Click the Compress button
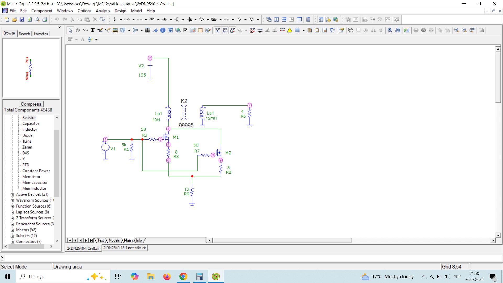The width and height of the screenshot is (503, 283). click(31, 104)
